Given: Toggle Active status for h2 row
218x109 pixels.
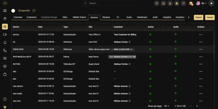Looking at the screenshot, I should coord(150,42).
